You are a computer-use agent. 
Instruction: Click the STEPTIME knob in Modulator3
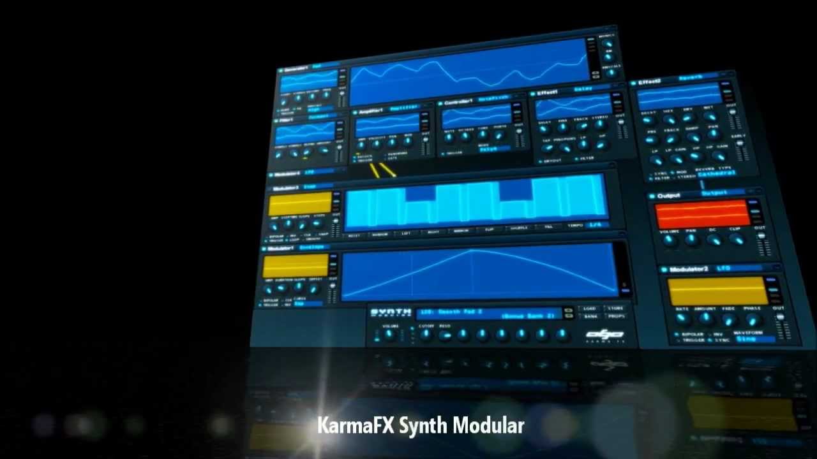(289, 224)
